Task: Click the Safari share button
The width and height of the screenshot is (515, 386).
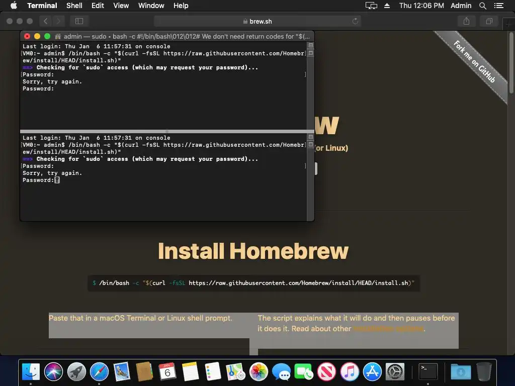Action: (x=466, y=21)
